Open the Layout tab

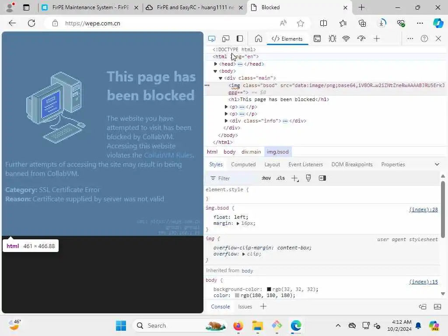pos(272,164)
